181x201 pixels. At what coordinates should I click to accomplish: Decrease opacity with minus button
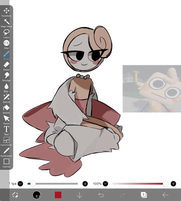point(105,184)
